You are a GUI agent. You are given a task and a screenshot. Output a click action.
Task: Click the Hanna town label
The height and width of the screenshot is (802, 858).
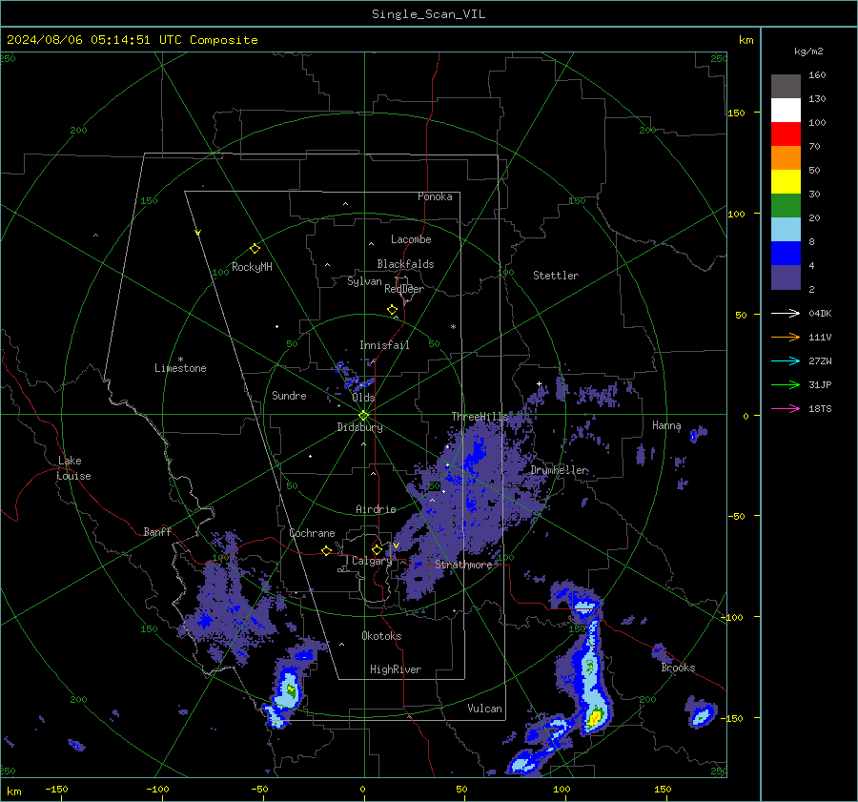(666, 425)
